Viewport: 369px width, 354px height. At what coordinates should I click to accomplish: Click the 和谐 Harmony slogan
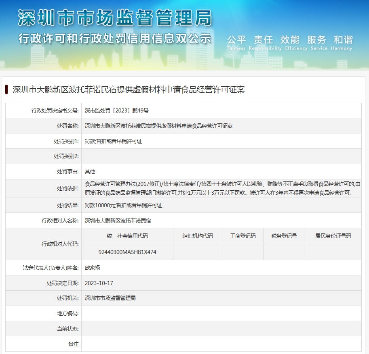(342, 43)
